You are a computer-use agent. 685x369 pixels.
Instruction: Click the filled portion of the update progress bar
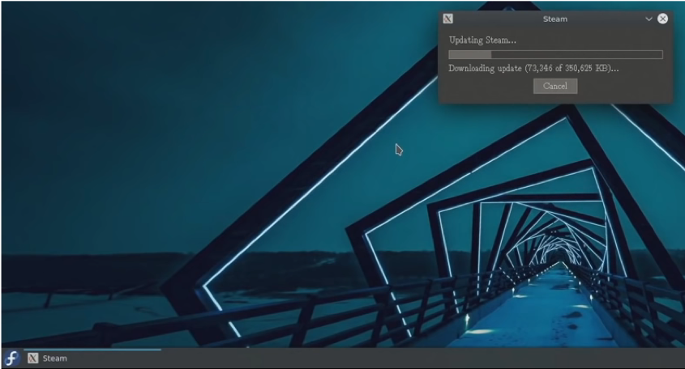click(x=470, y=54)
